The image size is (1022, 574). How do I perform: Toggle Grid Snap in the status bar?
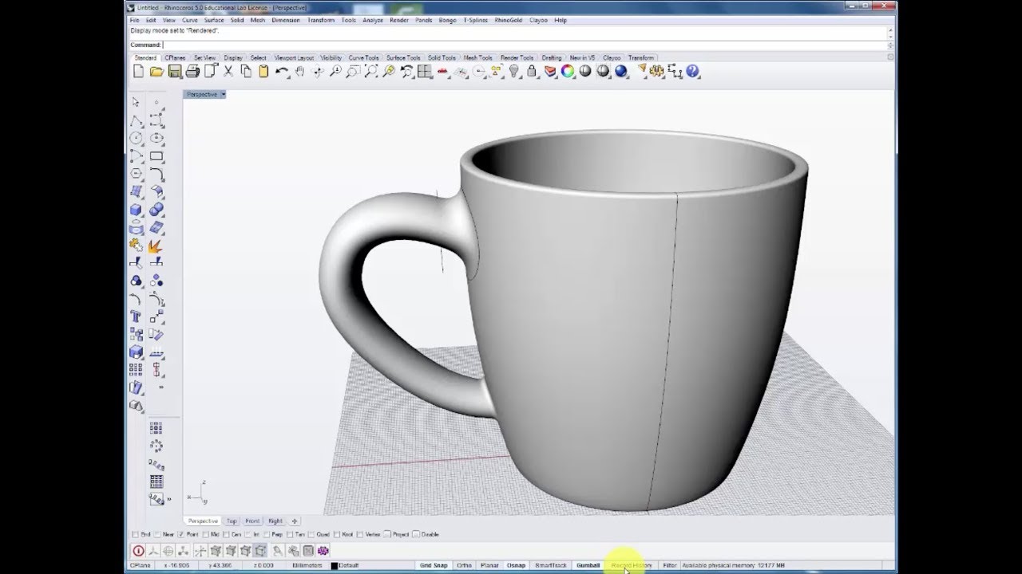point(434,565)
